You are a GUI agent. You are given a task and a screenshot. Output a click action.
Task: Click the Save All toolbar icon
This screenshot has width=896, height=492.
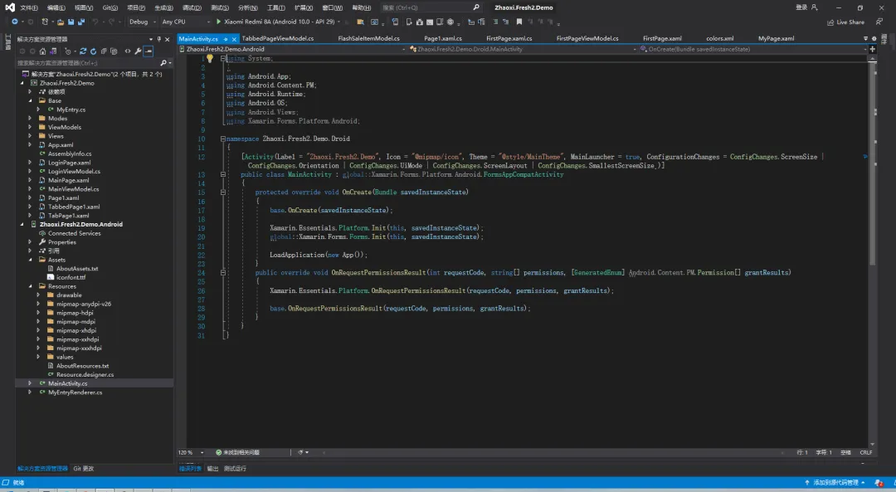(81, 22)
